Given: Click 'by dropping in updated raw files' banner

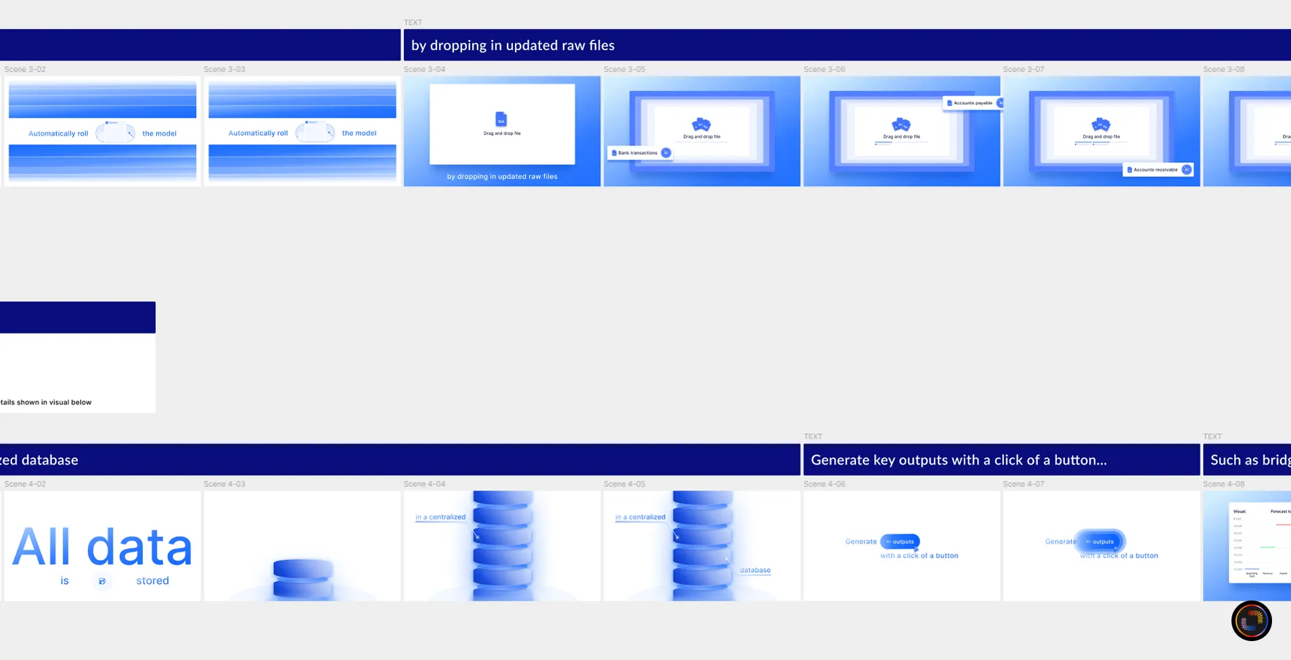Looking at the screenshot, I should tap(847, 45).
